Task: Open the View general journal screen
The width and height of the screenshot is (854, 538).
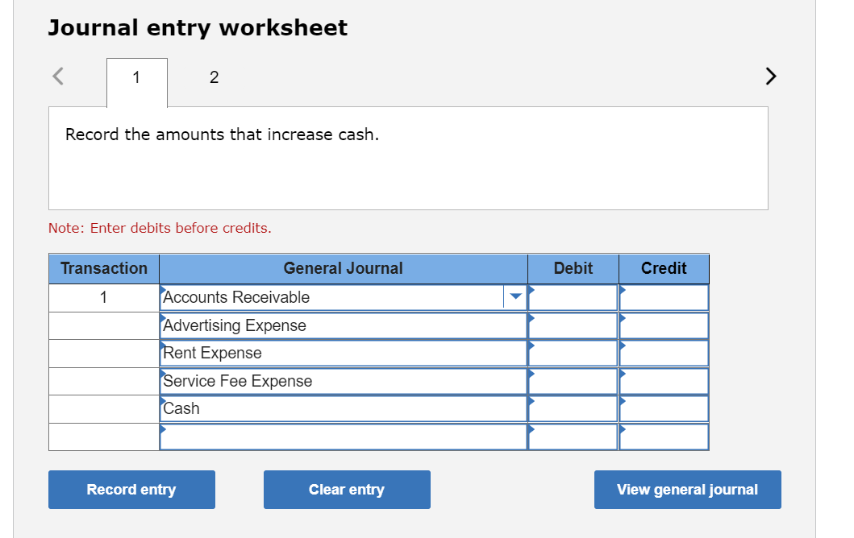Action: point(687,489)
